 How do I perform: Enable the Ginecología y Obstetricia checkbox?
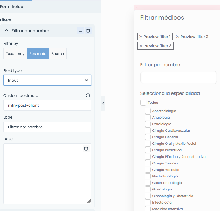click(148, 196)
